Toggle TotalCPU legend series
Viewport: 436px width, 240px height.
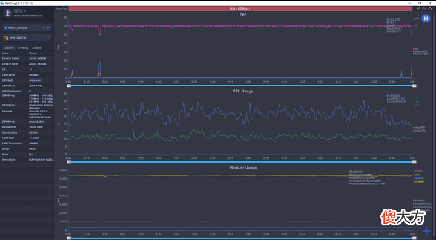(420, 131)
